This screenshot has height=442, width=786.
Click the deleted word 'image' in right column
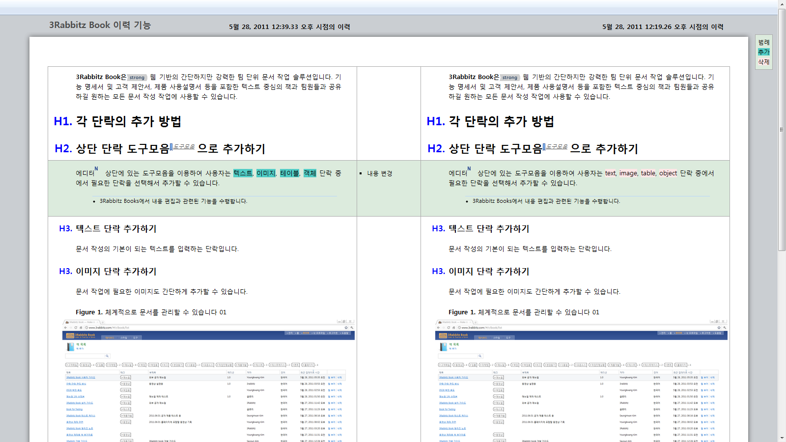pos(628,173)
